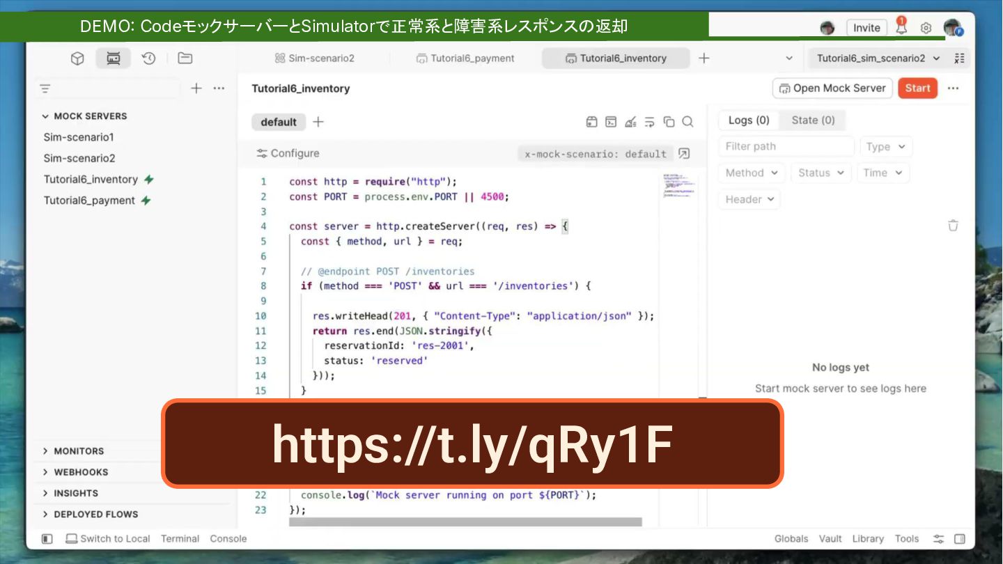Toggle the right pane layout icon

click(x=960, y=539)
